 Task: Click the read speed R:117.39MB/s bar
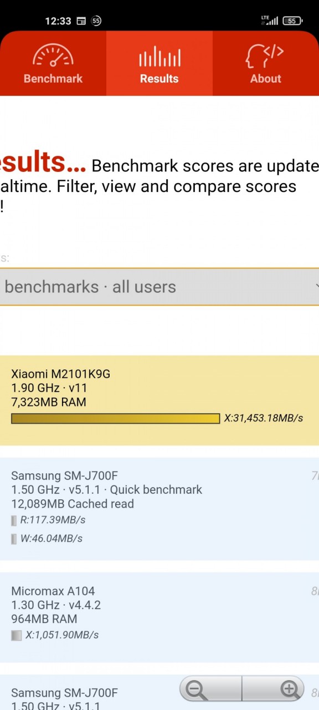tap(14, 520)
